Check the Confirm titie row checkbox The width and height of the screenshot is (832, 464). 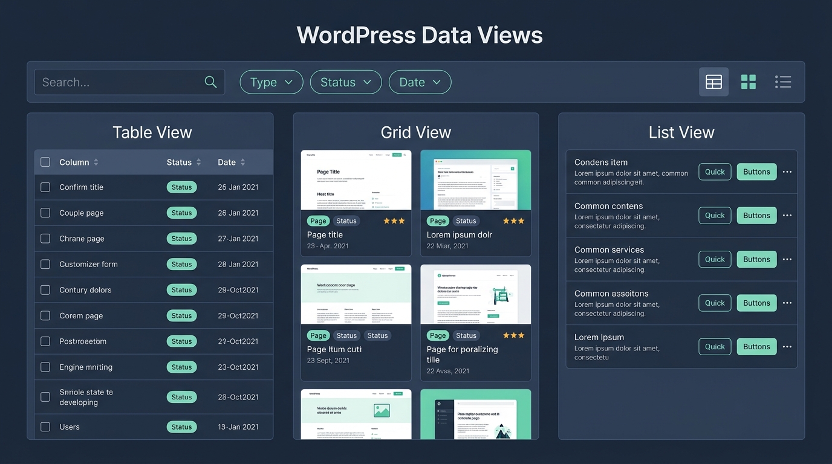point(45,187)
